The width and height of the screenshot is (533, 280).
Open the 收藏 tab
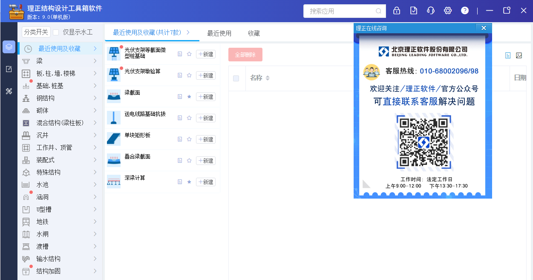[x=254, y=33]
